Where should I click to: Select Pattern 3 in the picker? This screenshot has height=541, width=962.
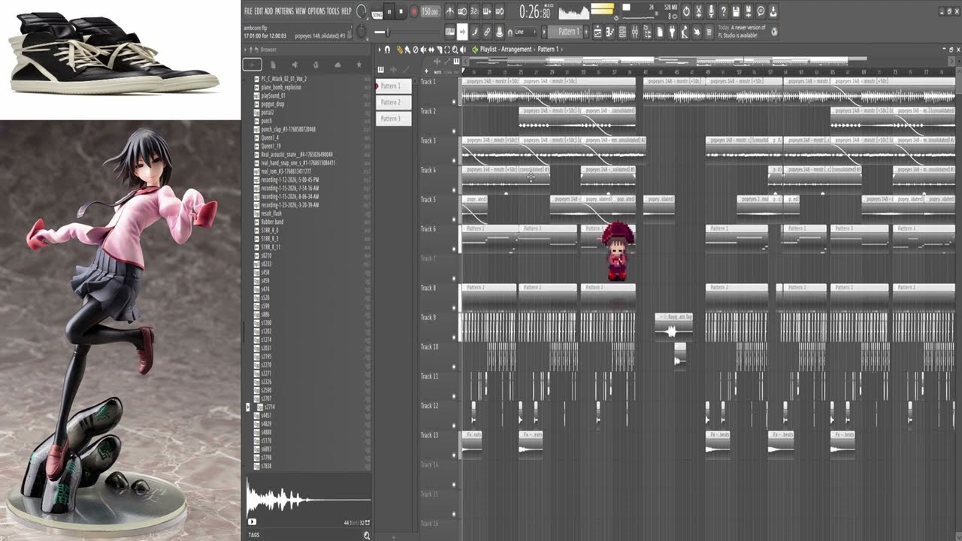coord(393,119)
